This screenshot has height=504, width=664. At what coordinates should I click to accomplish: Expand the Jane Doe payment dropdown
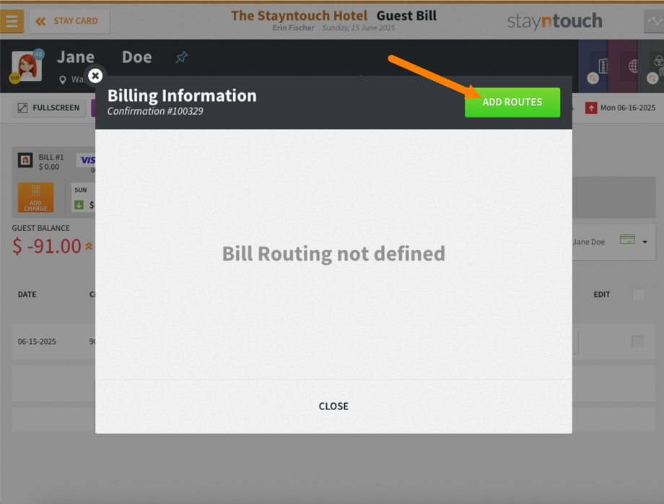coord(645,242)
